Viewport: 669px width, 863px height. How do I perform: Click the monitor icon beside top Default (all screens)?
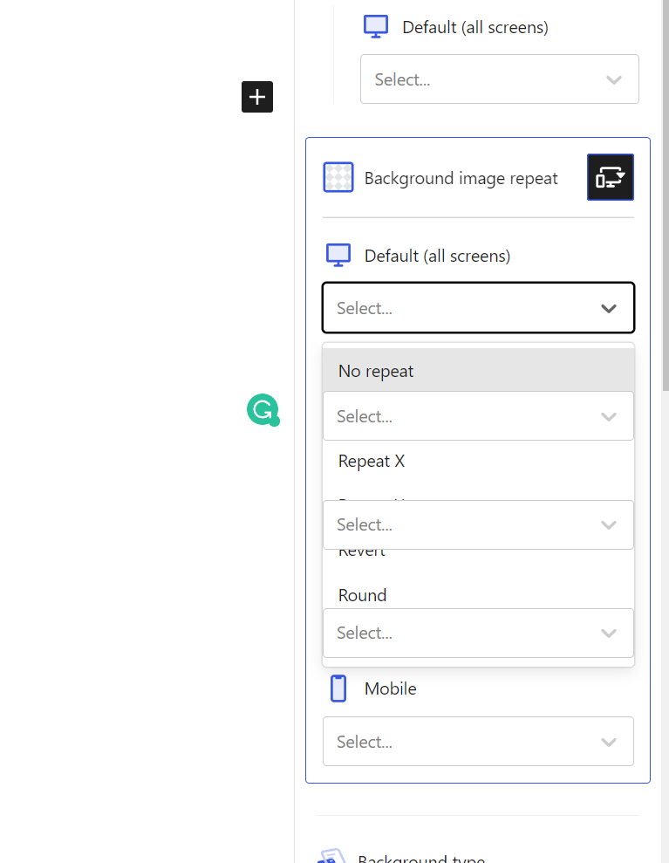click(375, 25)
